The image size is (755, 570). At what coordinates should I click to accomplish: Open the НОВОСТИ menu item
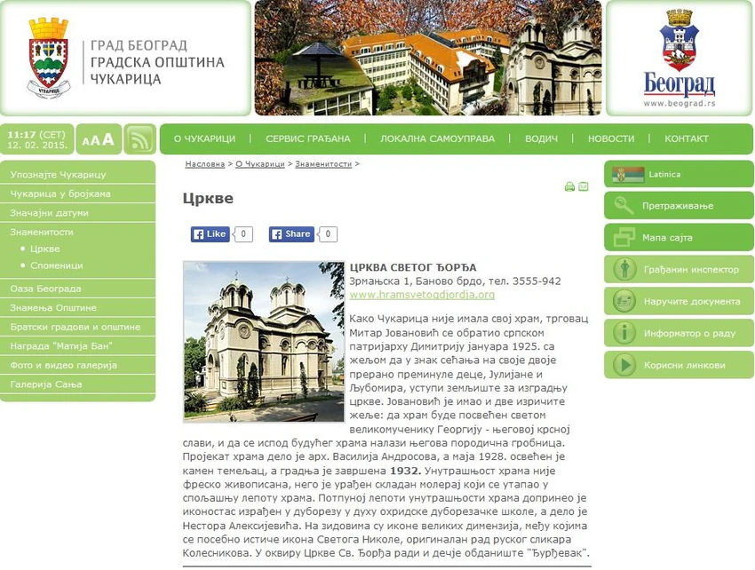[x=611, y=139]
